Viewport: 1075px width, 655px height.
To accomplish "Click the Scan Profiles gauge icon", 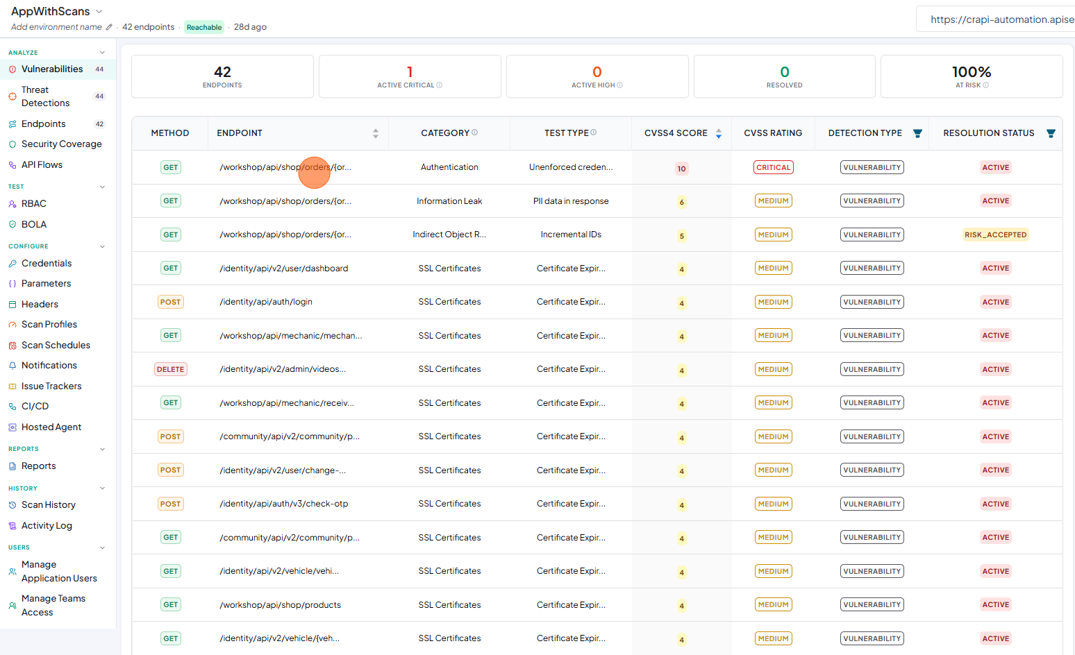I will click(x=12, y=324).
